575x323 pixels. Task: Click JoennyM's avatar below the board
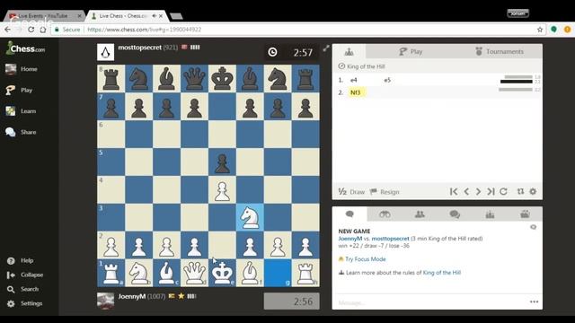(x=106, y=301)
